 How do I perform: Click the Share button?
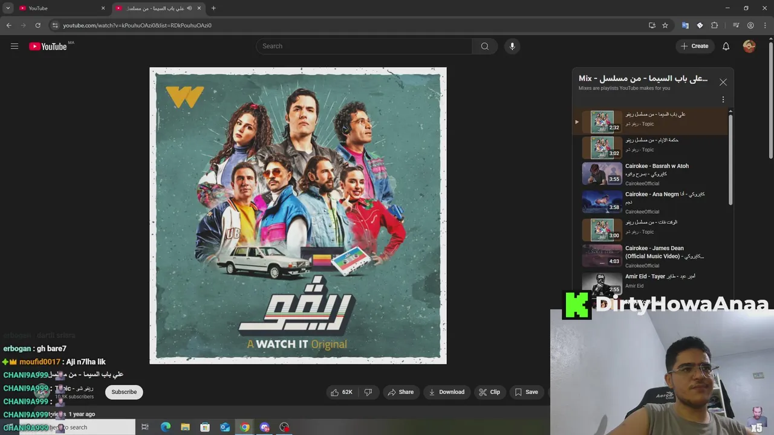click(401, 392)
